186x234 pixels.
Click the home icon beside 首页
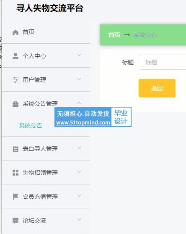tap(15, 32)
